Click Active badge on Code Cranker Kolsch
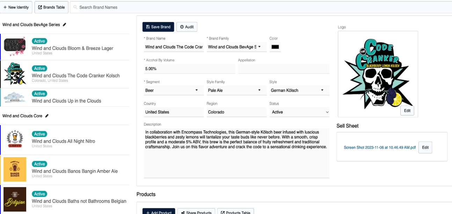The image size is (452, 214). [x=39, y=69]
